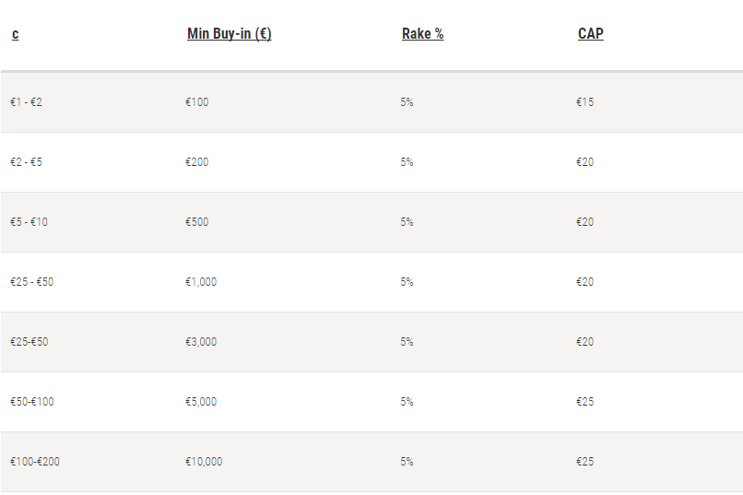Select the €50-€100 stakes cell
Viewport: 743px width, 495px height.
point(32,402)
